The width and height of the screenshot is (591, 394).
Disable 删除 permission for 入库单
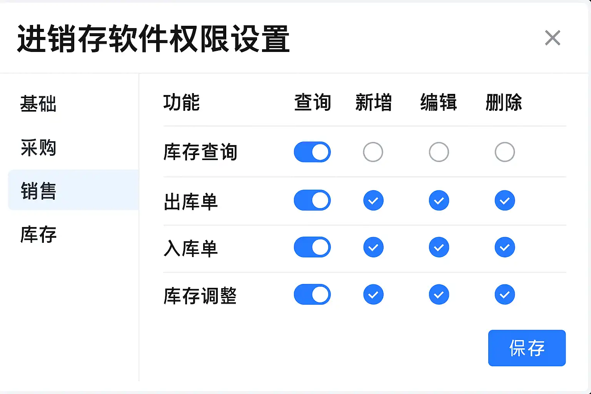tap(504, 247)
